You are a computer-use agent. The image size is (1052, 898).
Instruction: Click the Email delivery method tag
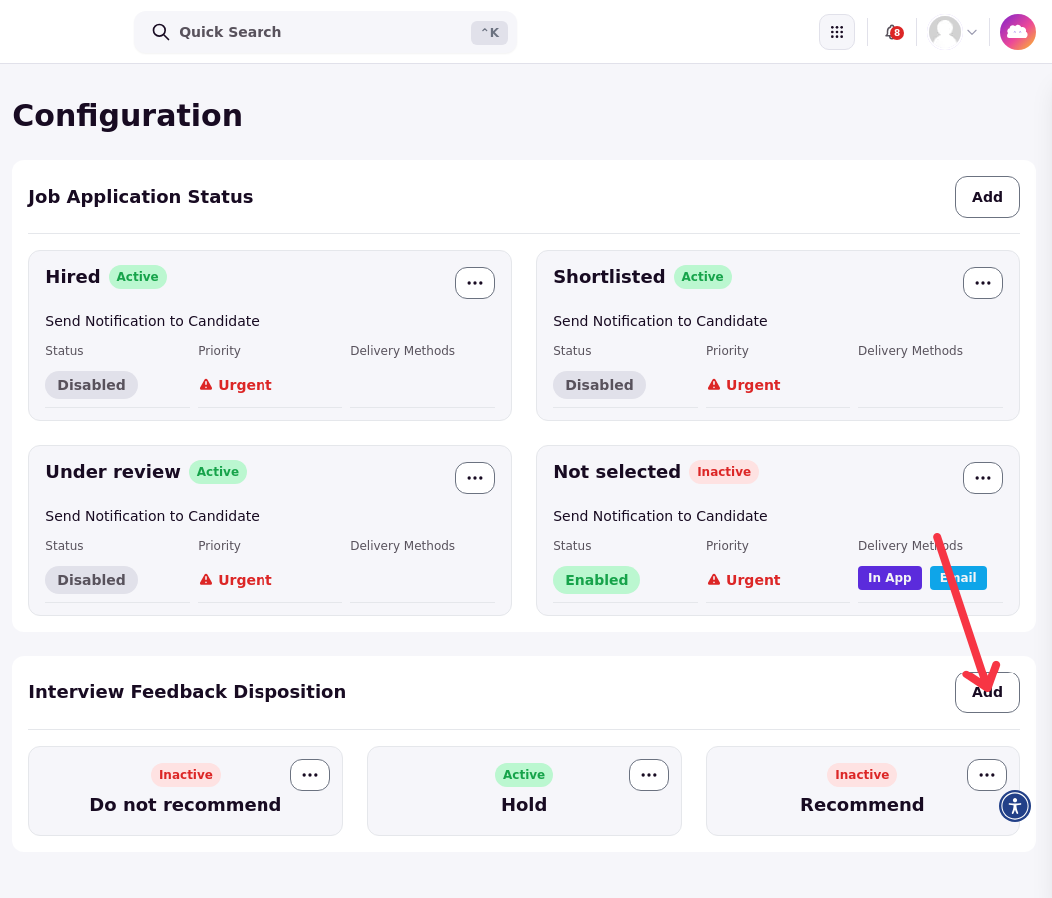click(958, 578)
